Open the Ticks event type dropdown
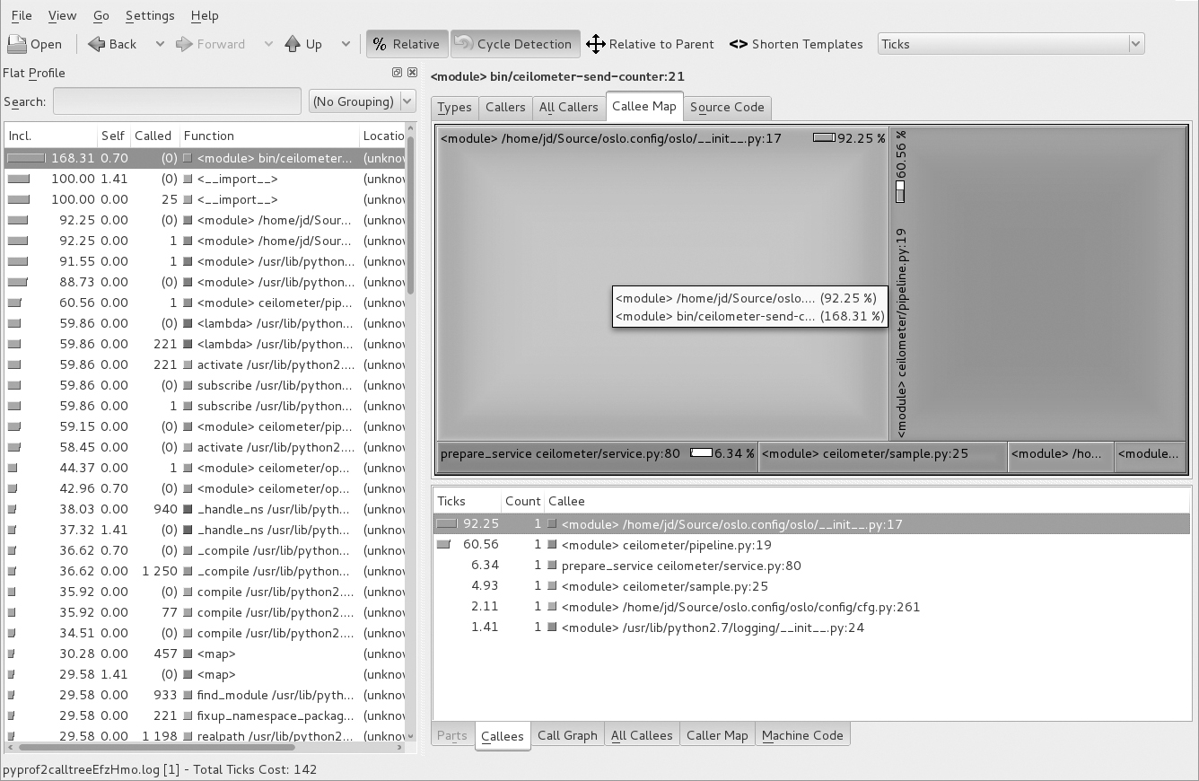The image size is (1199, 781). 1010,44
